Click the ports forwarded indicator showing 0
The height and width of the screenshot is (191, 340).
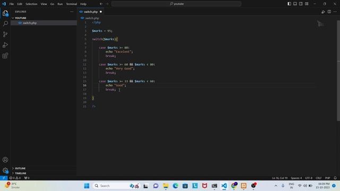(27, 178)
